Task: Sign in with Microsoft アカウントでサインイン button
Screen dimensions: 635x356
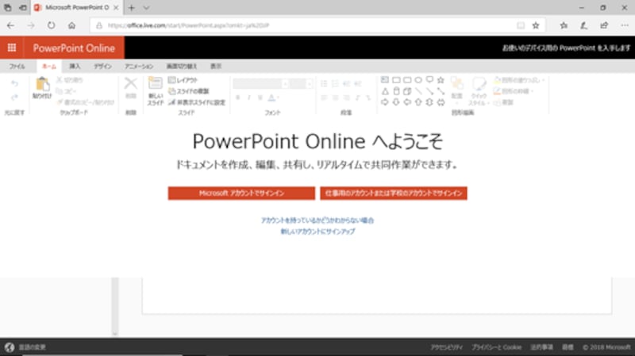Action: (241, 193)
